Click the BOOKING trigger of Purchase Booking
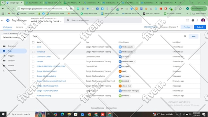208x117 pixels. click(124, 96)
